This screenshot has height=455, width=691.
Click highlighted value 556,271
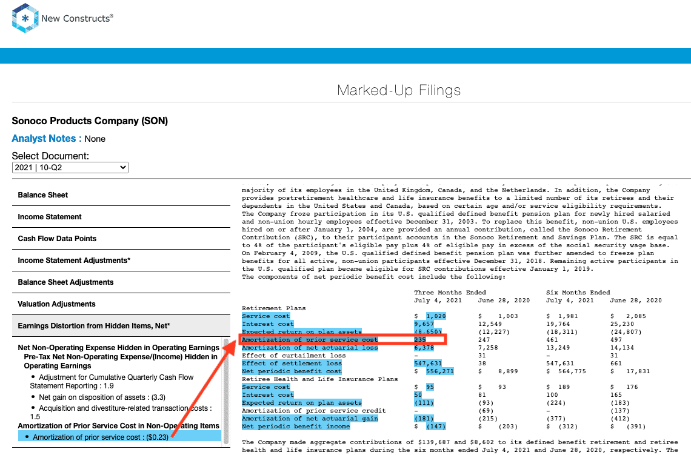440,371
